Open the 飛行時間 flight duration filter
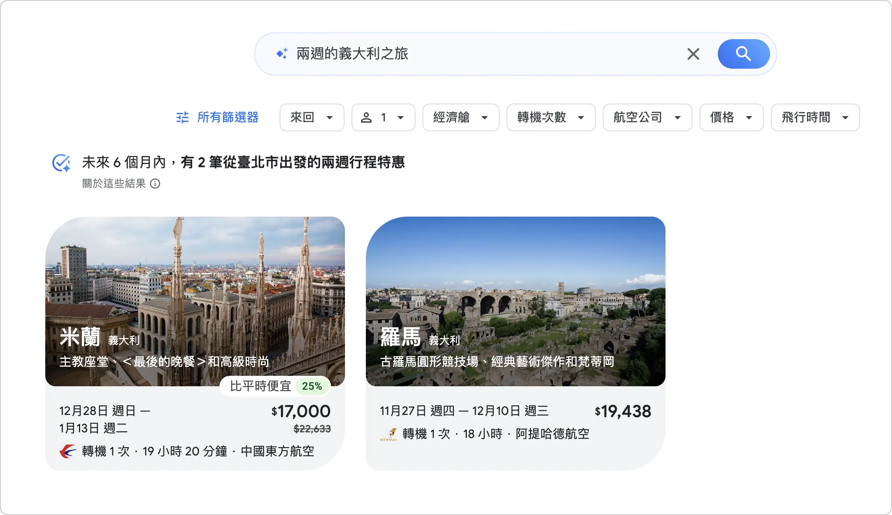 pyautogui.click(x=815, y=117)
